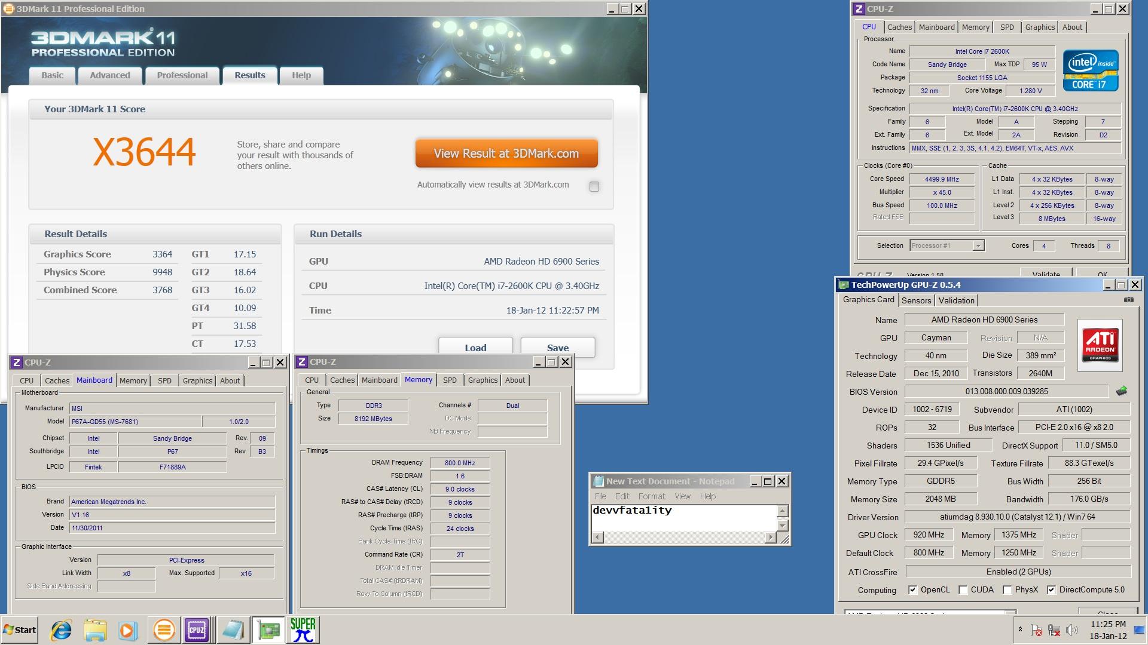Click the taskbar clock showing 11:25 PM
This screenshot has width=1148, height=645.
[1108, 630]
